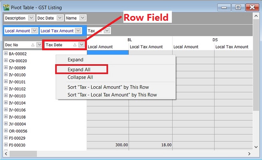Expand the IV-00099 tree node

pyautogui.click(x=6, y=67)
